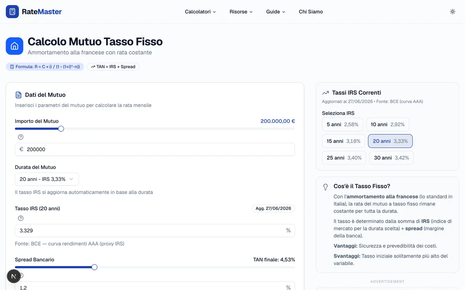Click the 200.000,00 € amount value
Screen dimensions: 465x290
click(x=278, y=121)
